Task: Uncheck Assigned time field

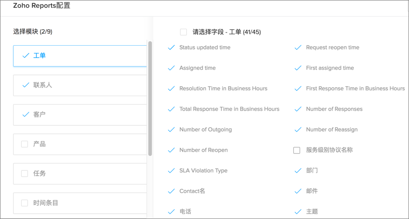Action: pyautogui.click(x=171, y=68)
